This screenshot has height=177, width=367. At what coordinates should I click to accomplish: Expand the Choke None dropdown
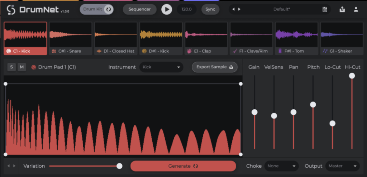[282, 166]
